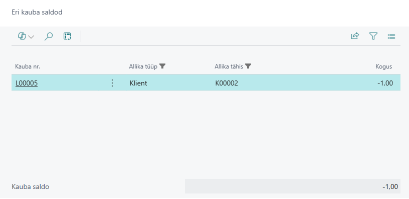Click the Allika tüüp column header

pyautogui.click(x=143, y=66)
